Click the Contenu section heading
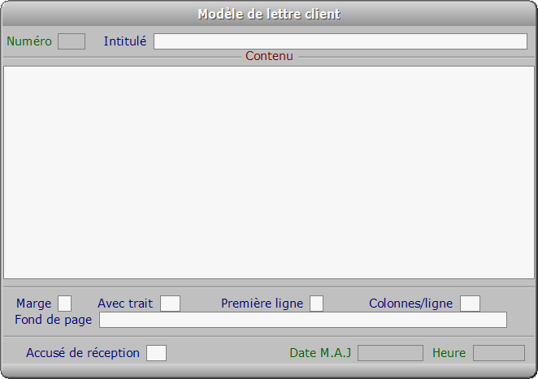The image size is (538, 379). click(x=269, y=56)
